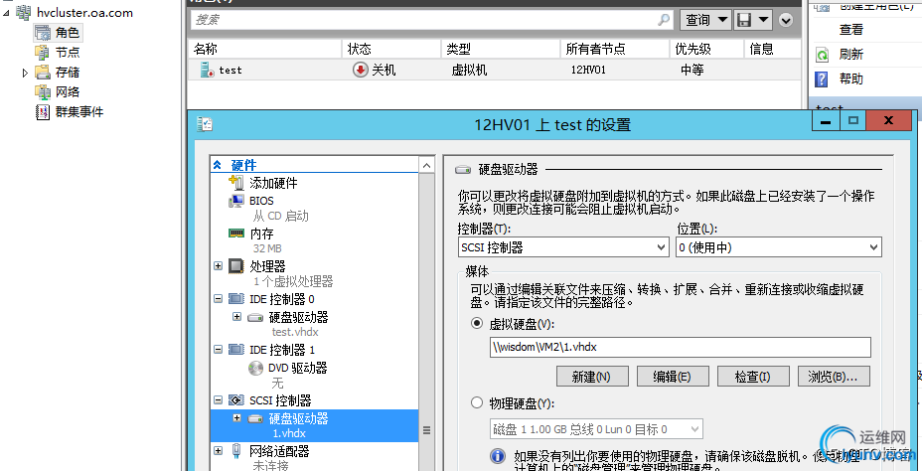The width and height of the screenshot is (922, 471).
Task: Sort by the 所有者节点 column header
Action: click(x=614, y=49)
